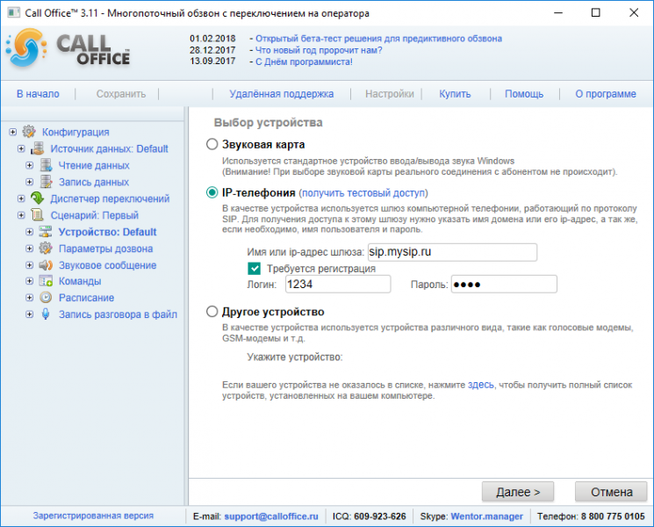Click the Wentor.manager Skype link
The image size is (654, 527).
pos(486,516)
